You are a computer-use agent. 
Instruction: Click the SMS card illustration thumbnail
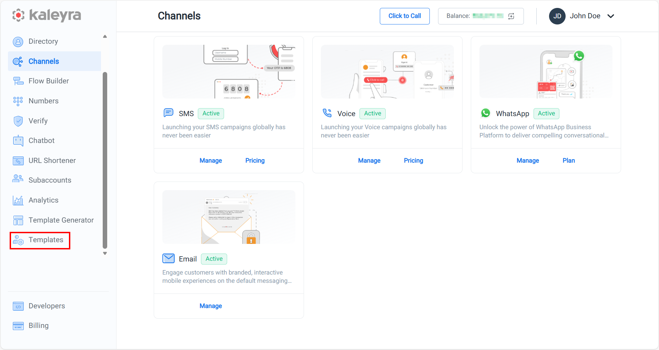pyautogui.click(x=229, y=72)
